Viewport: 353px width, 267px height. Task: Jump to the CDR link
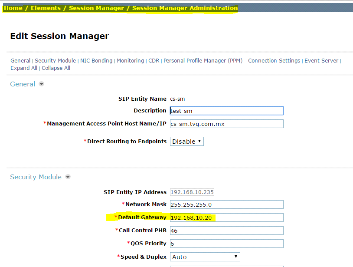(x=154, y=61)
